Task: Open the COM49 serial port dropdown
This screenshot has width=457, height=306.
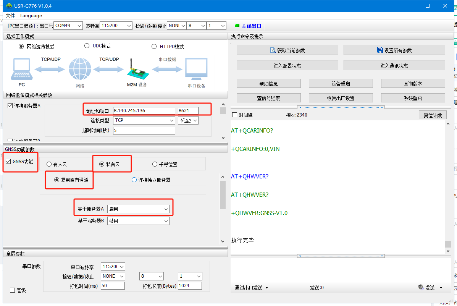Action: point(68,26)
